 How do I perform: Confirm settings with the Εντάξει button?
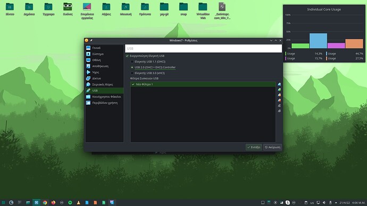pyautogui.click(x=254, y=147)
